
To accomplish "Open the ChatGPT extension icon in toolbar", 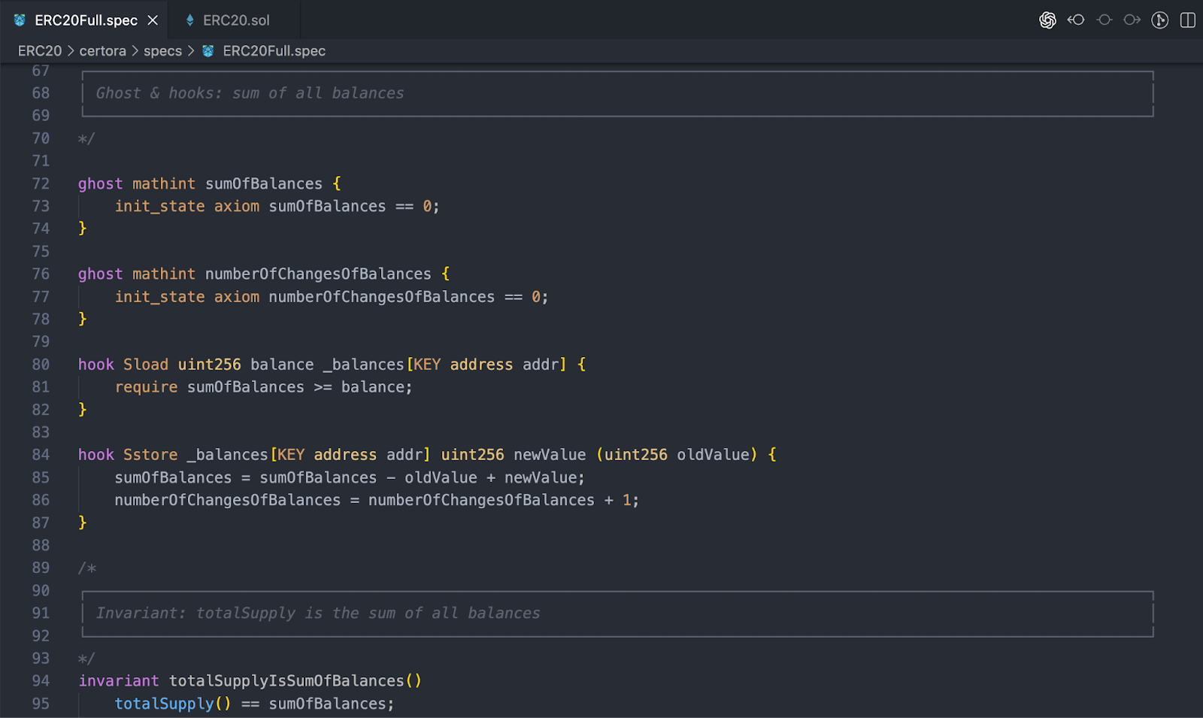I will pos(1047,20).
